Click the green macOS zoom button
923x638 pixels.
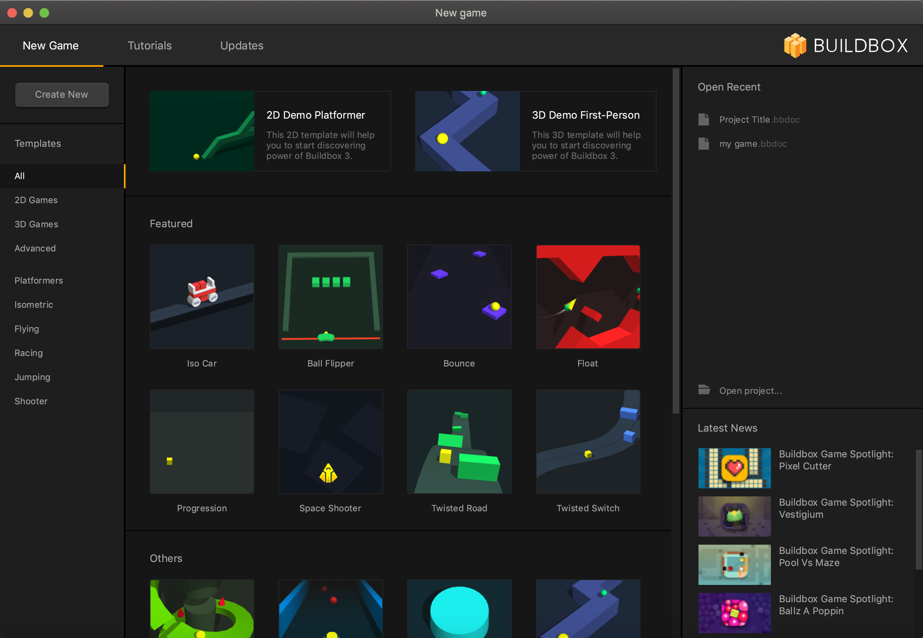tap(44, 13)
